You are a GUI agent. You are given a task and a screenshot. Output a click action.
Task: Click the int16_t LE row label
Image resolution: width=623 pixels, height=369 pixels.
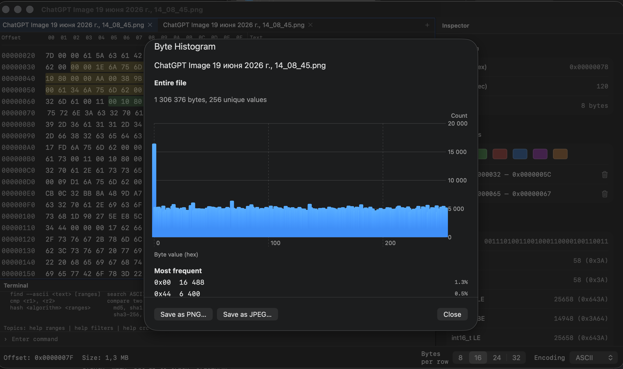point(466,338)
